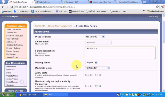Click the browser forward arrow

pos(7,7)
